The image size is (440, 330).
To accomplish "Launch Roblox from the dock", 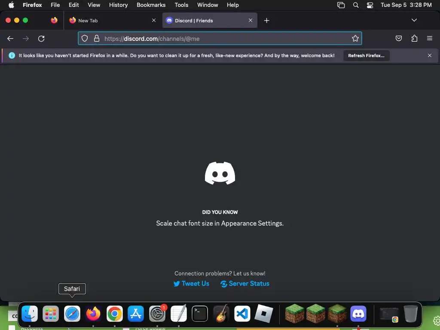I will [x=264, y=313].
